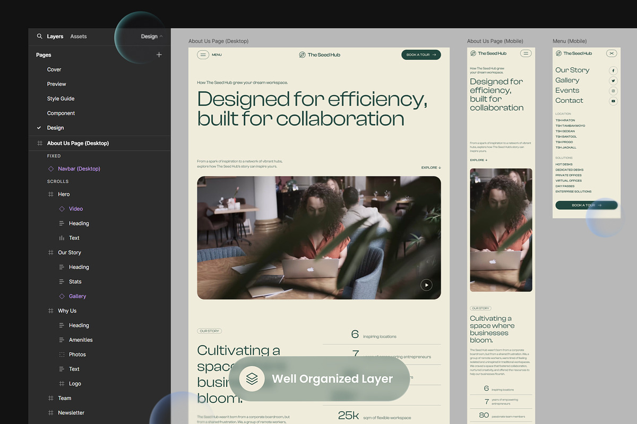
Task: Click Contact link in mobile menu
Action: click(x=569, y=100)
